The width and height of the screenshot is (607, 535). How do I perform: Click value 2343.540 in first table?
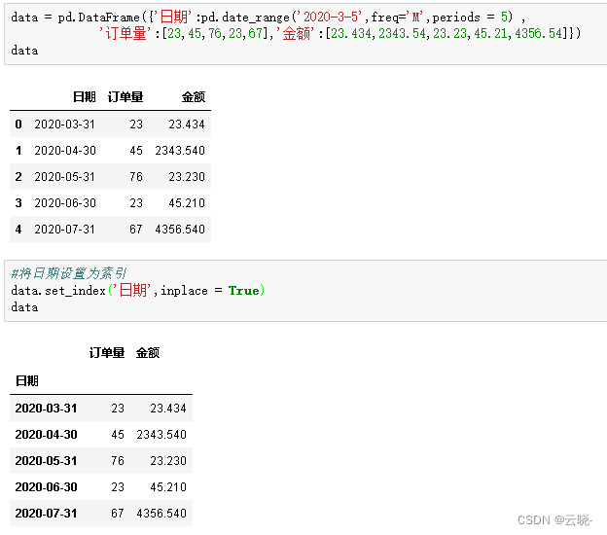pos(180,151)
